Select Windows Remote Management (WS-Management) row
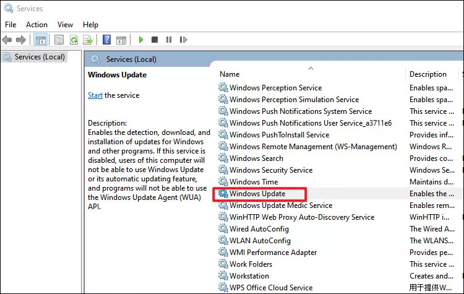This screenshot has height=294, width=464. [313, 147]
